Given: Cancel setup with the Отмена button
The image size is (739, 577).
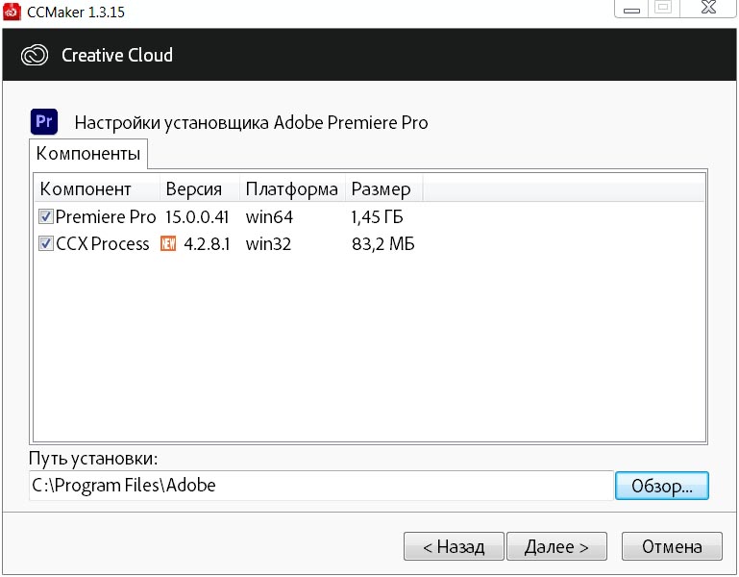Looking at the screenshot, I should [672, 547].
